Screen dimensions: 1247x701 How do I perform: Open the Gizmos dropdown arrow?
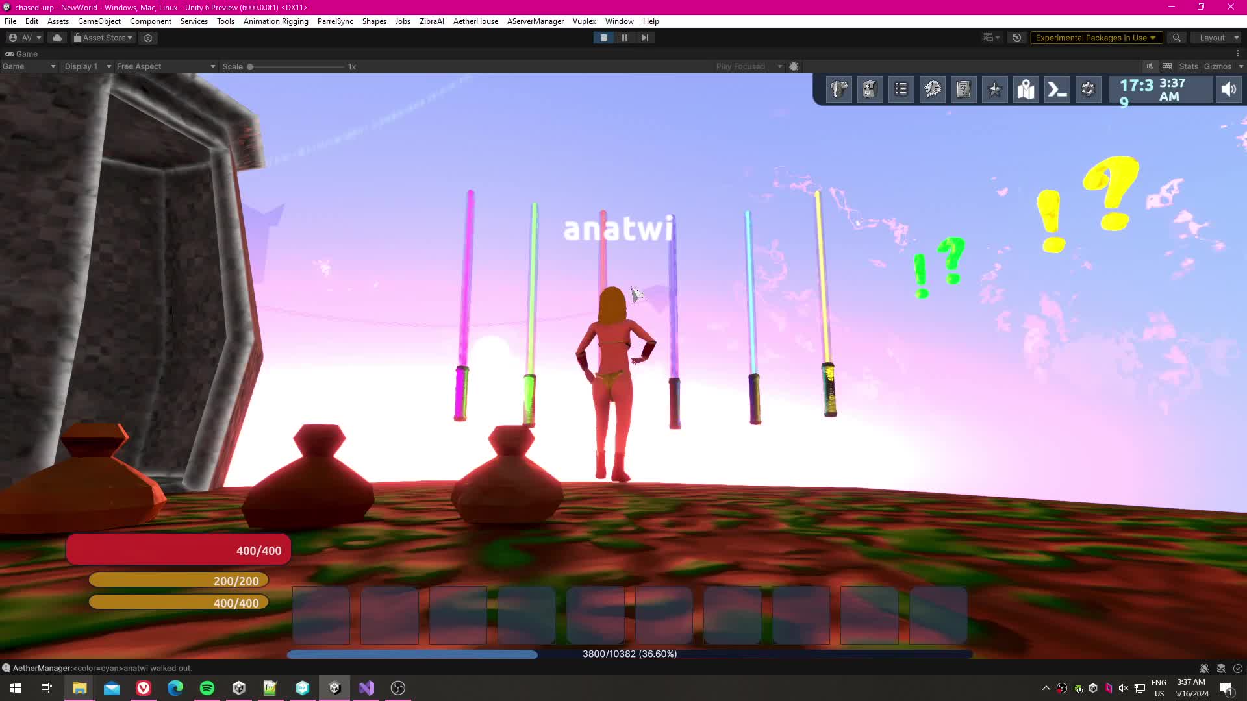1241,66
